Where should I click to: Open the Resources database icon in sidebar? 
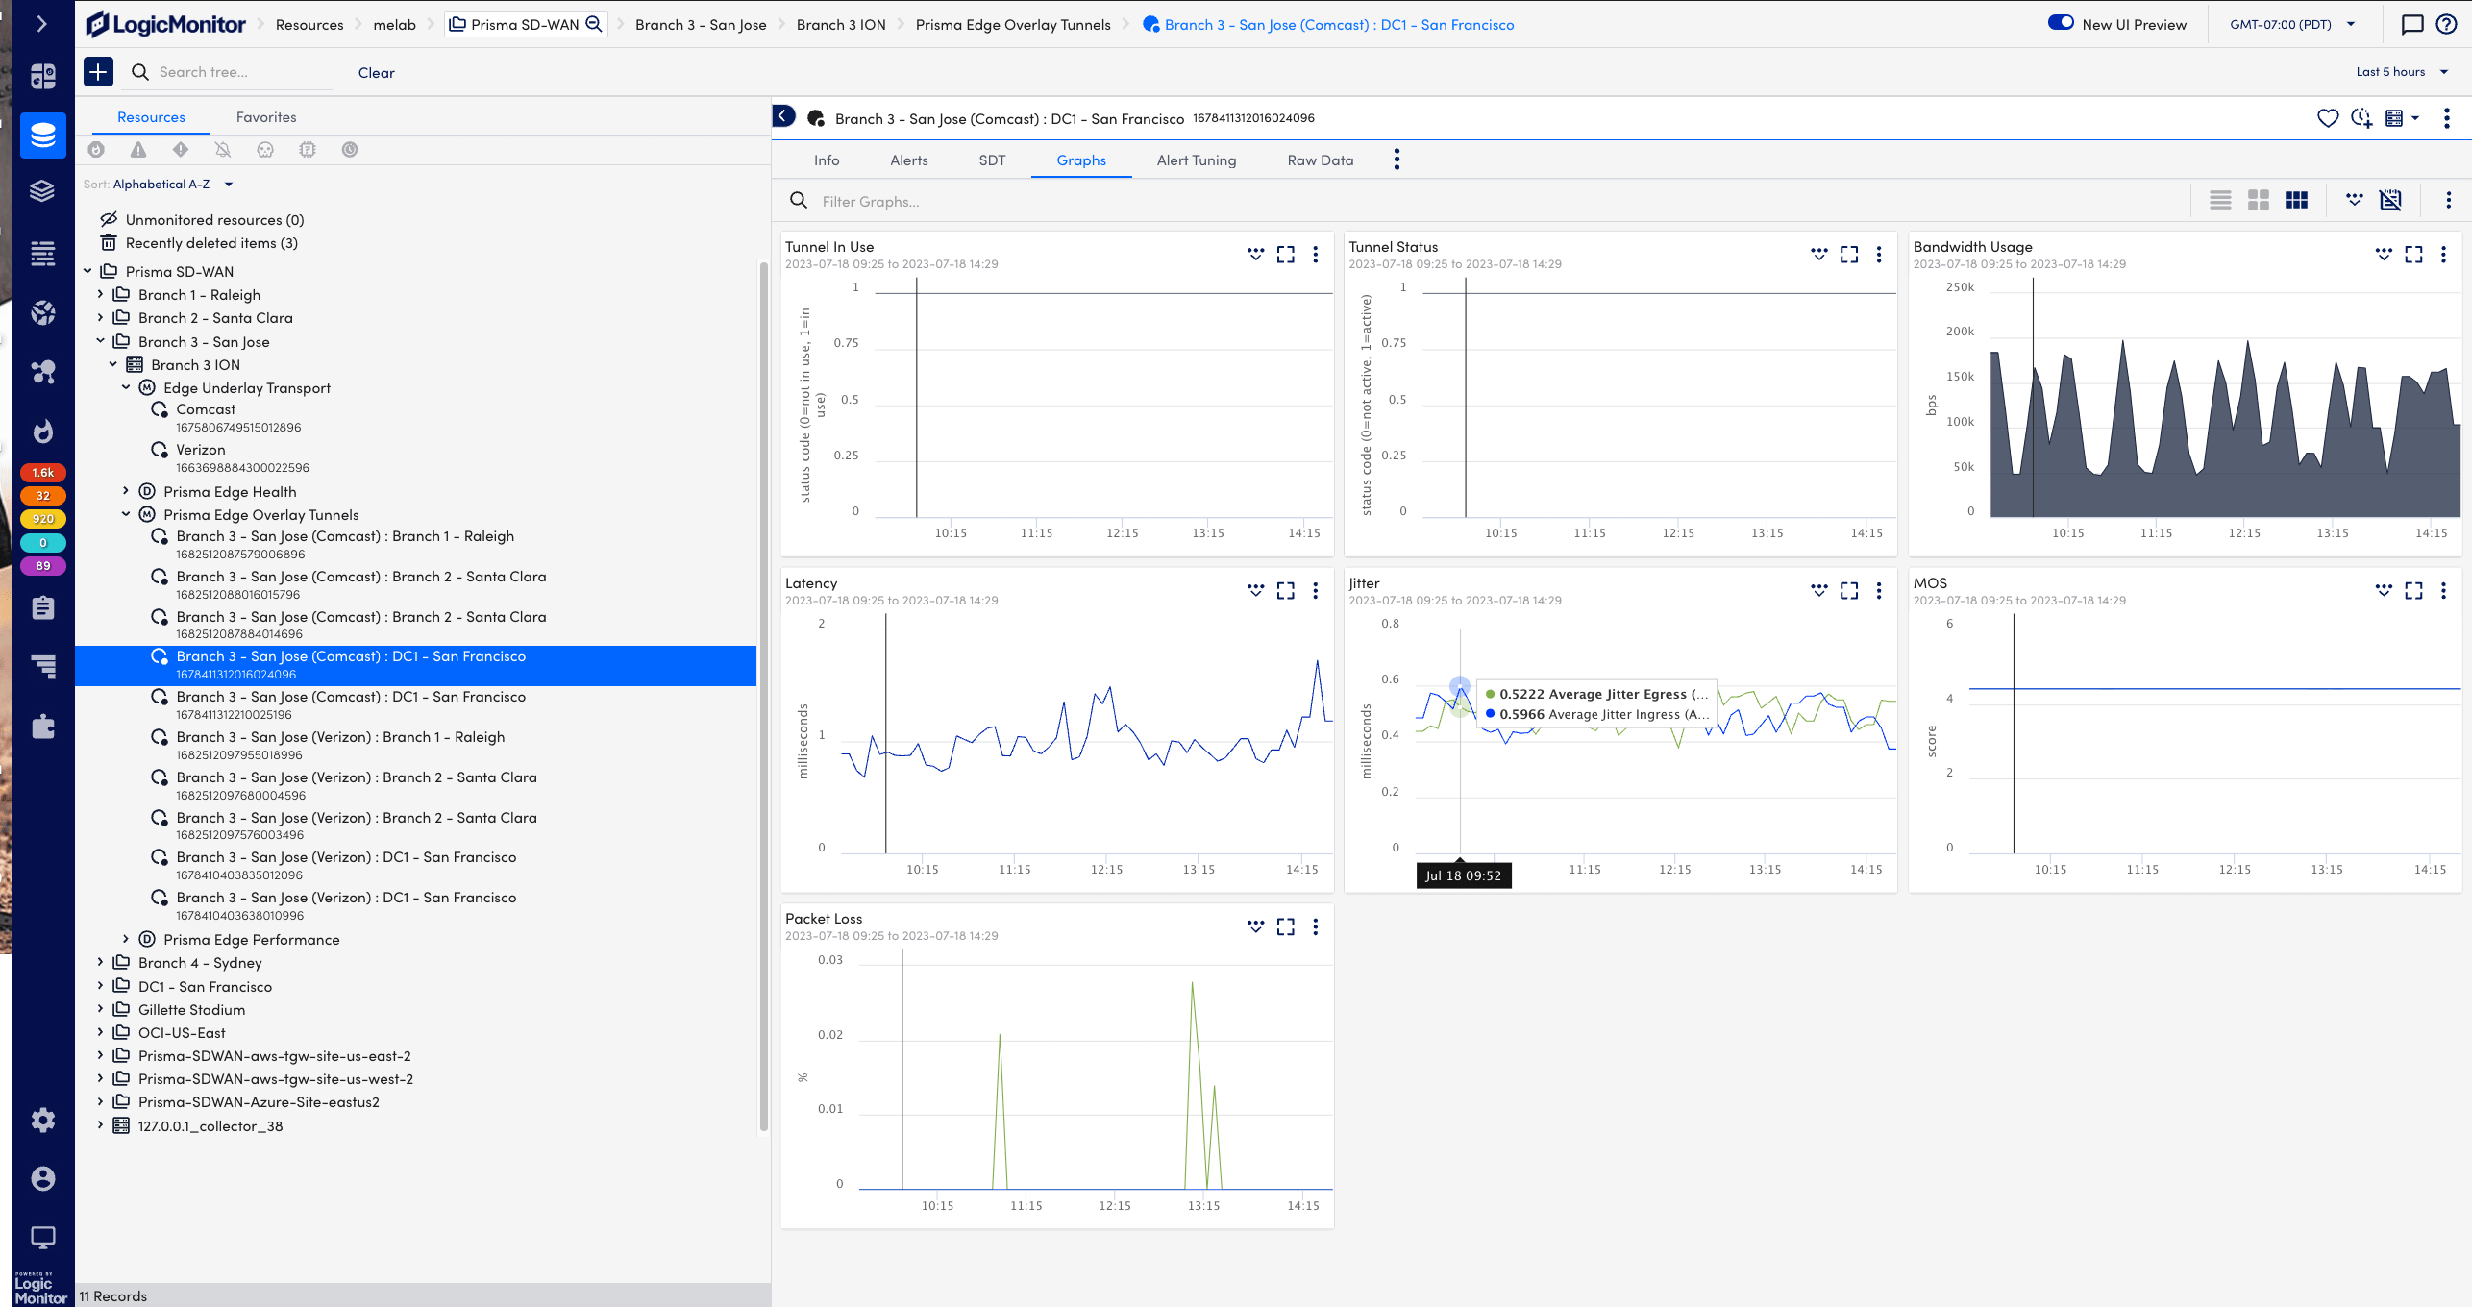43,135
